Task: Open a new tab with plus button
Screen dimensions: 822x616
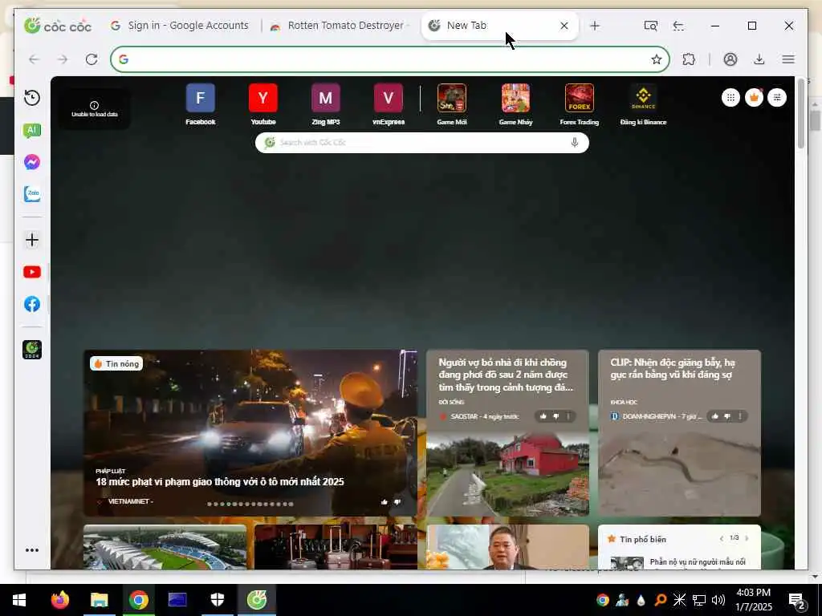Action: [595, 26]
